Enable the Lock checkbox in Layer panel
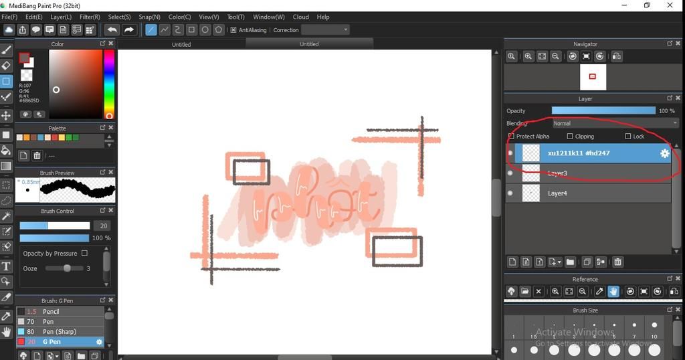Viewport: 685px width, 360px height. coord(627,137)
